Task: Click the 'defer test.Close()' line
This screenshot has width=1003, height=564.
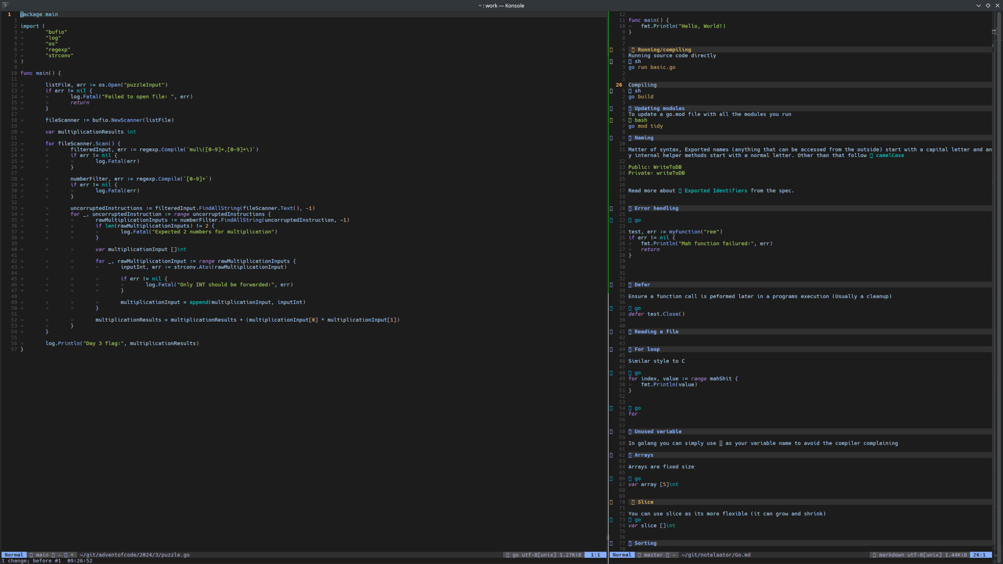Action: click(x=656, y=314)
